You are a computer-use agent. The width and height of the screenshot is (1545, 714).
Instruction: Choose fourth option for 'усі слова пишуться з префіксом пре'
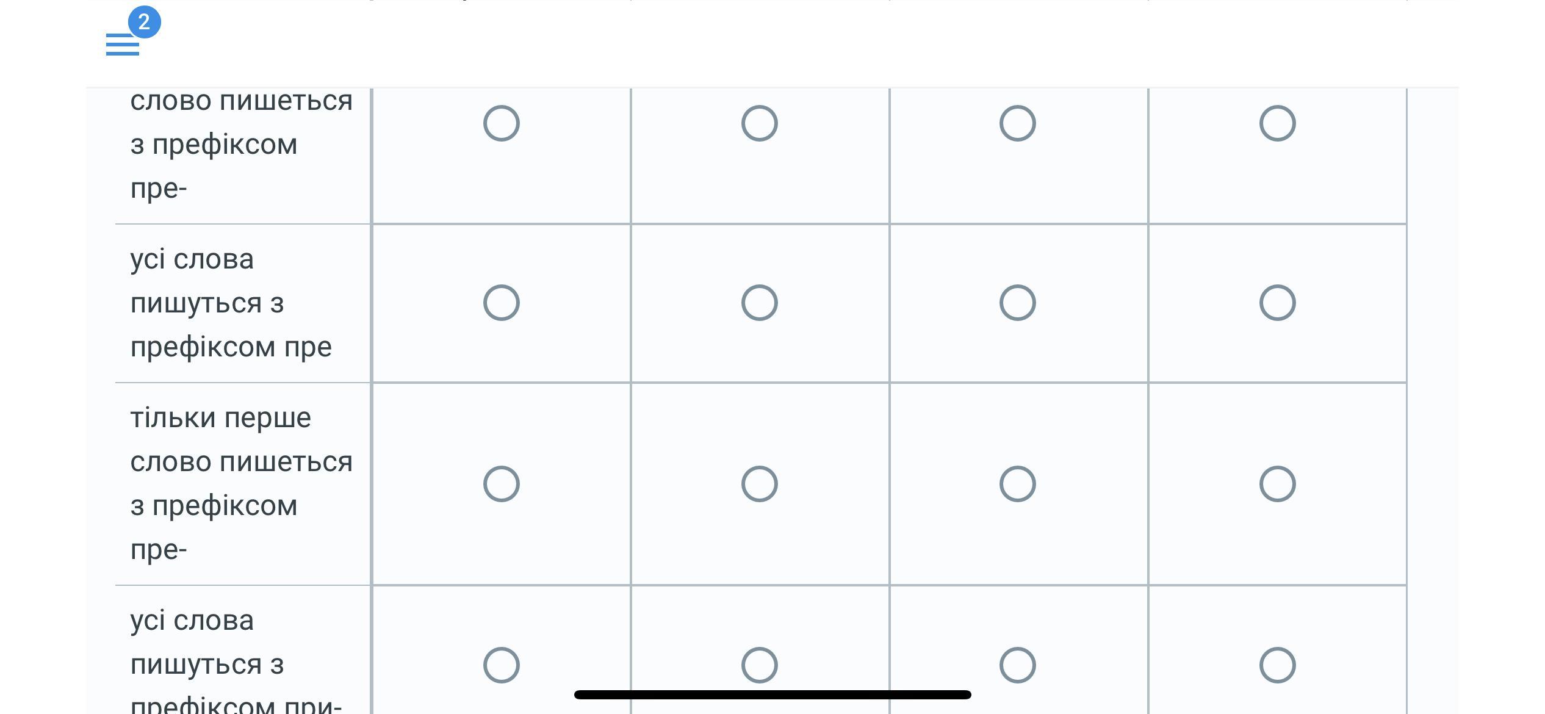(1278, 303)
